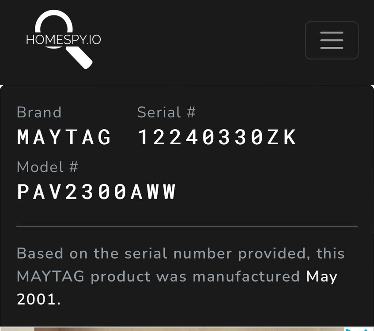Click the "Brand" field label
The image size is (374, 331).
click(39, 113)
